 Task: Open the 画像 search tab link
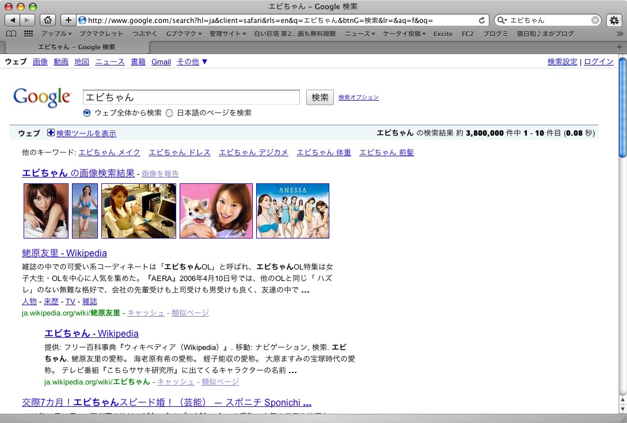click(40, 62)
